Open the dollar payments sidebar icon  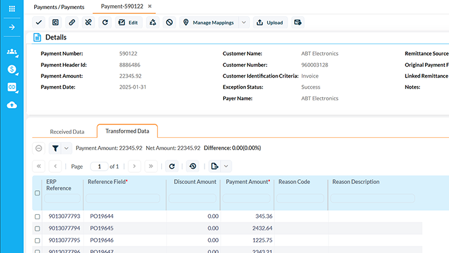coord(12,69)
